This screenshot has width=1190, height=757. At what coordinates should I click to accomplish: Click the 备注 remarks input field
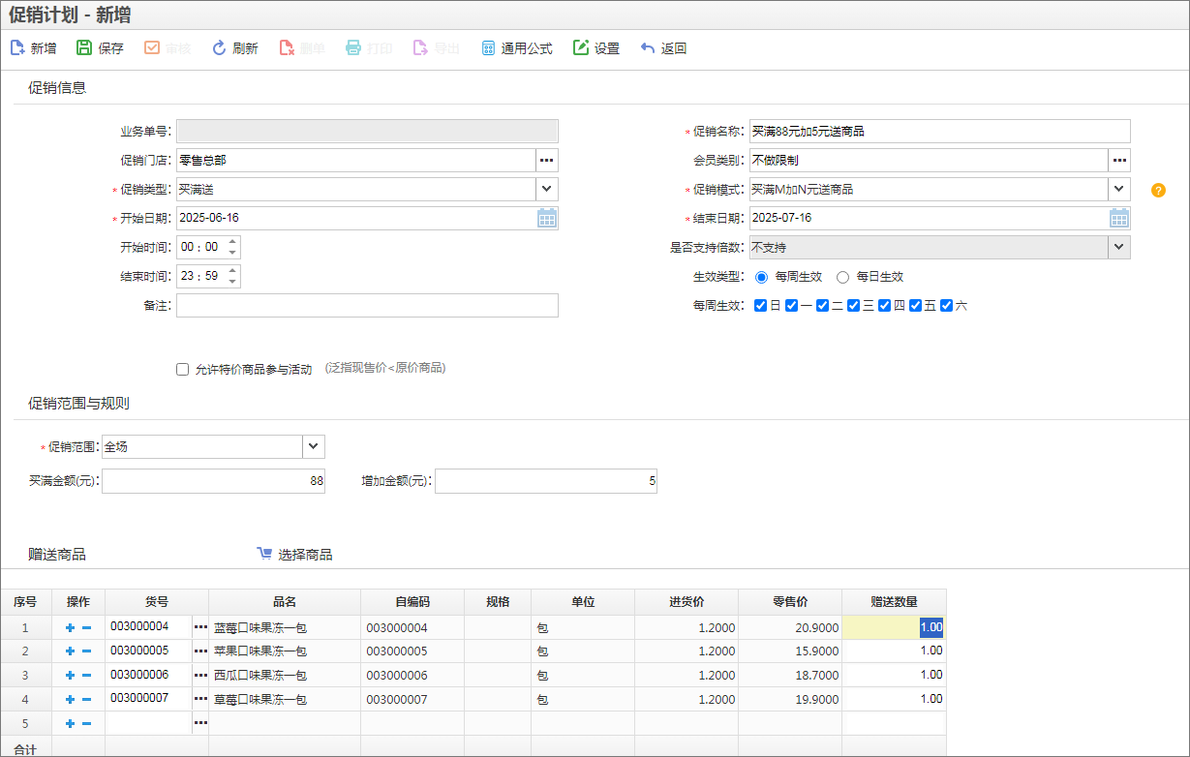click(x=367, y=306)
